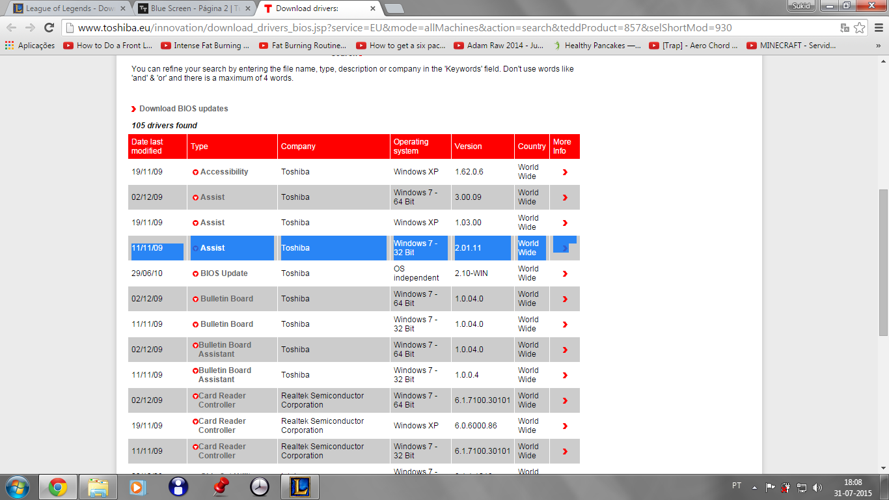889x500 pixels.
Task: Open the media player taskbar icon
Action: [138, 487]
